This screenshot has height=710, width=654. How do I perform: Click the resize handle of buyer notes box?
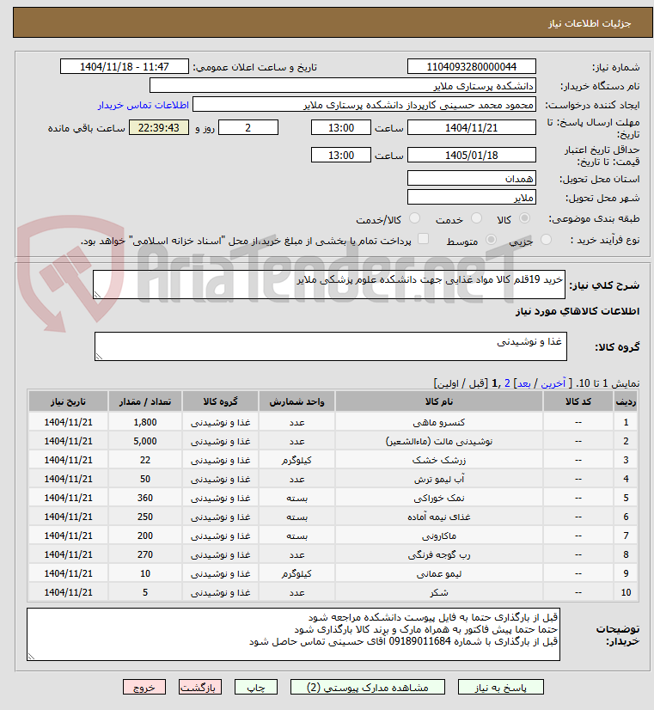tap(31, 657)
